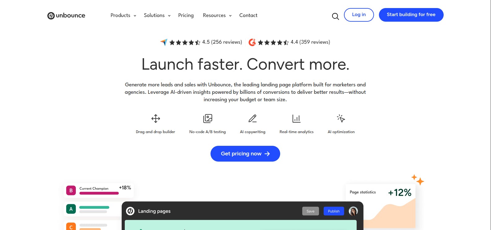Click the variant C badge
The height and width of the screenshot is (230, 491).
pyautogui.click(x=71, y=226)
